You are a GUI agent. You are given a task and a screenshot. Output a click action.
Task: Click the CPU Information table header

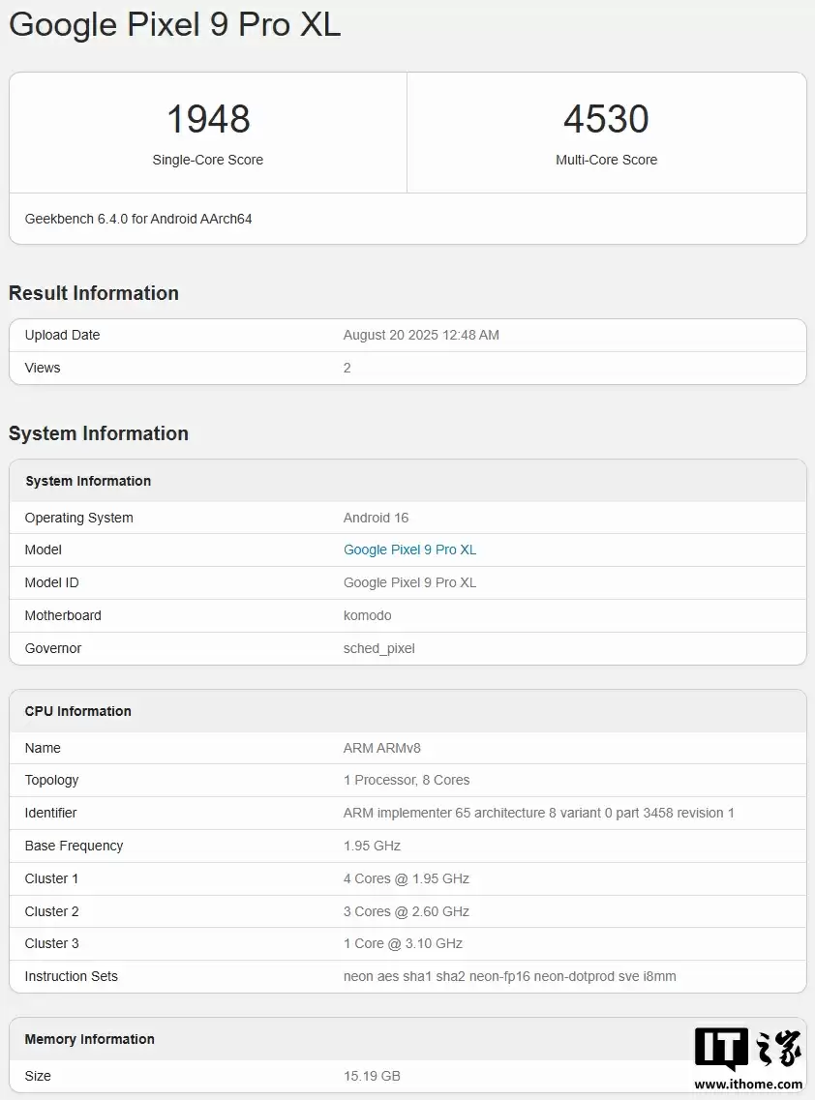pos(77,711)
